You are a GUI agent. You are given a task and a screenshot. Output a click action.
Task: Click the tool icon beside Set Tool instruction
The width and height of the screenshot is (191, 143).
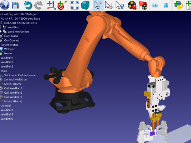click(1, 80)
